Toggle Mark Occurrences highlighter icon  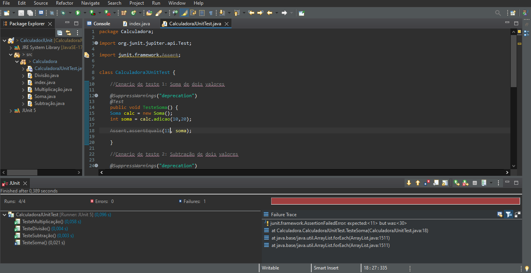coord(184,13)
